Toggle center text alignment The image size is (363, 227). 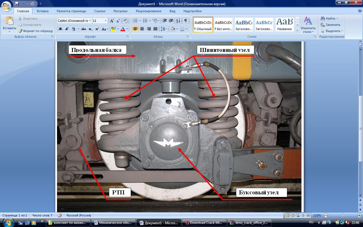coord(142,29)
